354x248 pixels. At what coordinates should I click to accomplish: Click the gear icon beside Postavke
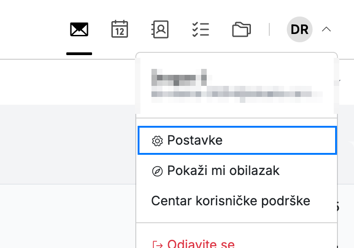157,141
